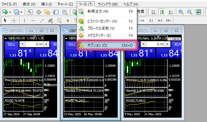Toggle the D1 timeframe button
Screen dimensions: 207x122
[151, 20]
